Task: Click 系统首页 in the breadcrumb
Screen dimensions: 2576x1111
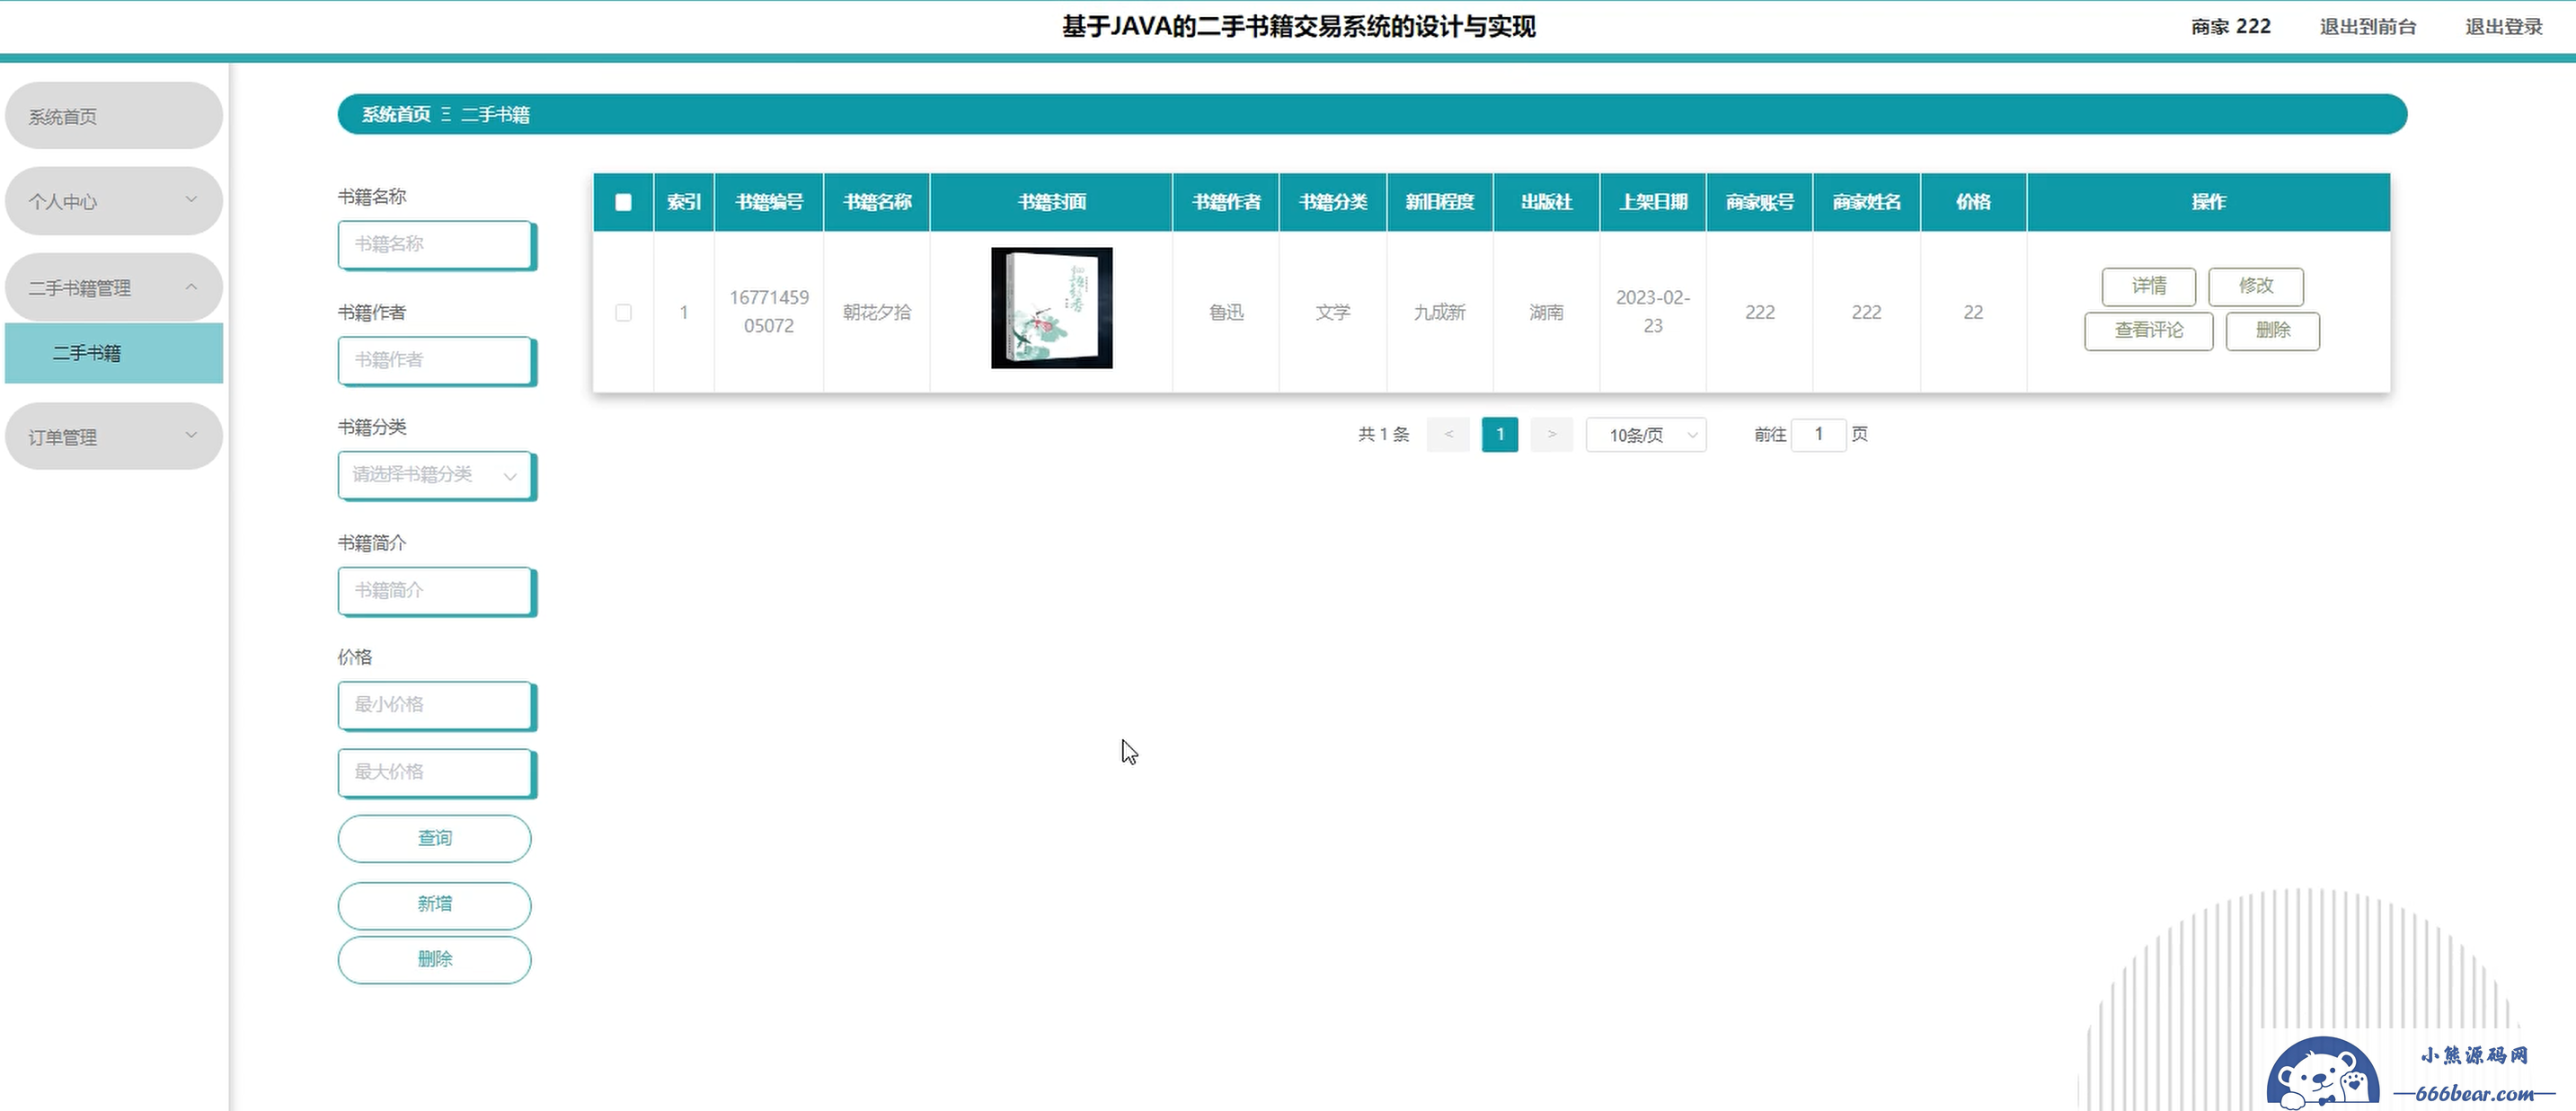Action: [396, 114]
